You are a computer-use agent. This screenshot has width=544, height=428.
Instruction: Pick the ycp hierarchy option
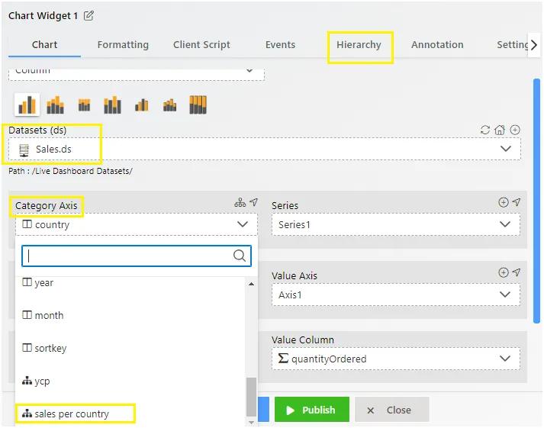[x=130, y=381]
